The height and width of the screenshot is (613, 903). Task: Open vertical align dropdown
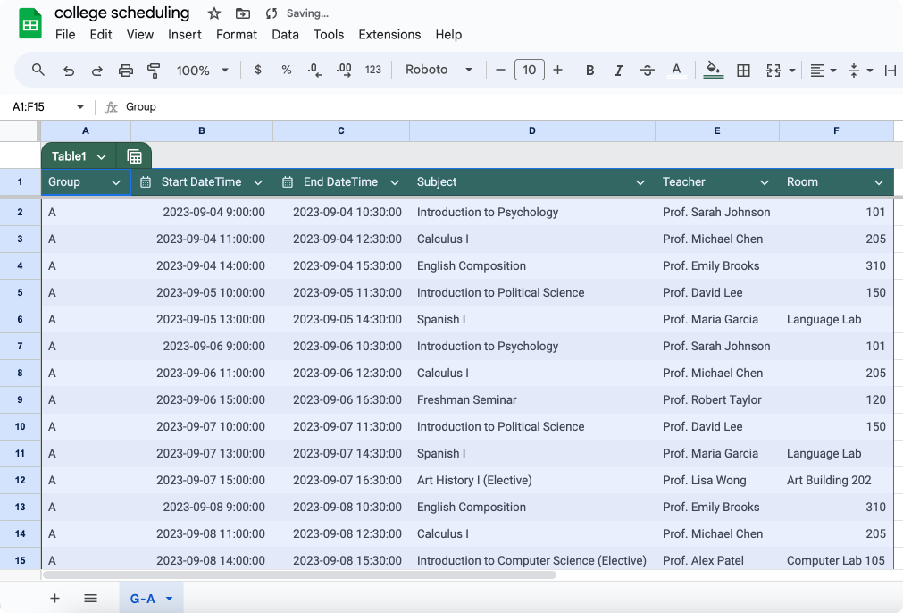point(860,71)
